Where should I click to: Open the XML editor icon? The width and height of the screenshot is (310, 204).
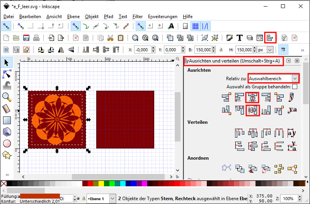(260, 38)
